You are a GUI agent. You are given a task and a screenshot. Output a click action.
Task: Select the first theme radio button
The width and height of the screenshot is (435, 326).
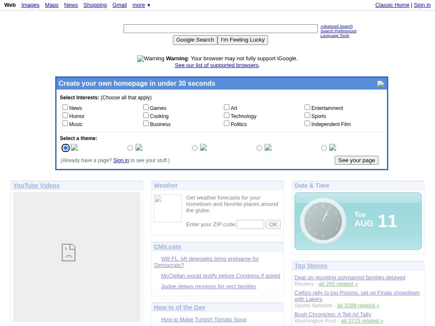(x=65, y=148)
